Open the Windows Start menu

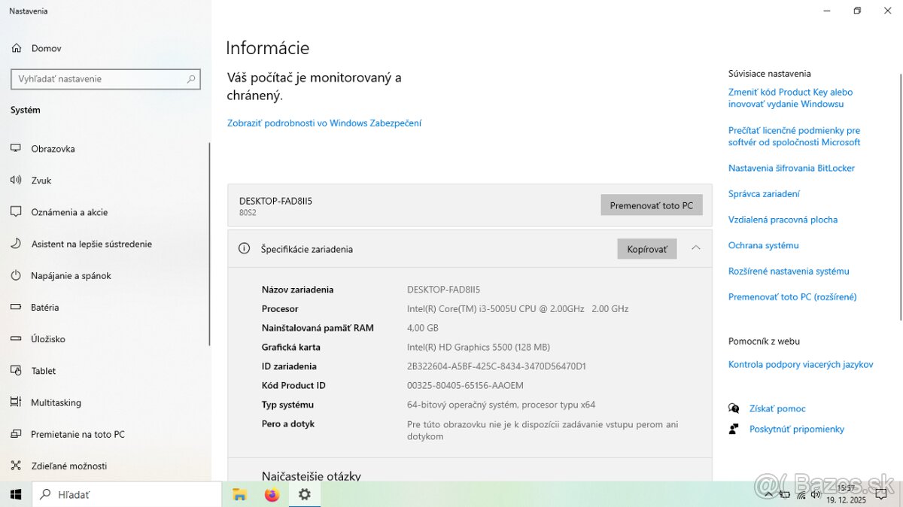[x=15, y=494]
